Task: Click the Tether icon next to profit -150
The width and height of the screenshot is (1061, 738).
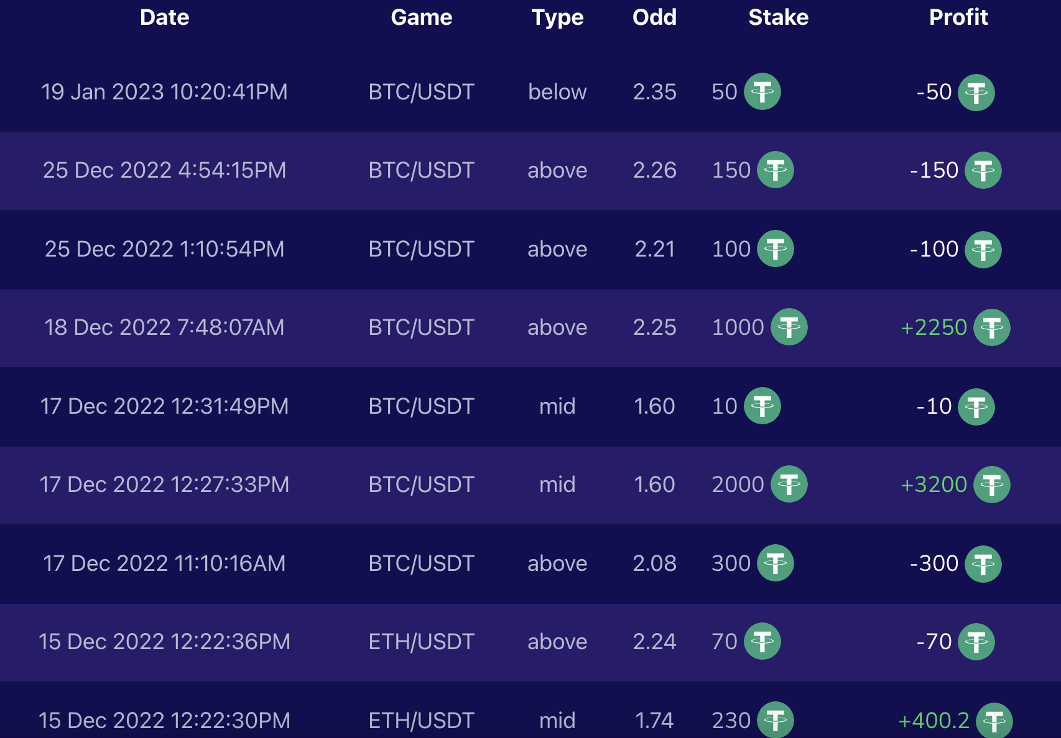Action: (983, 170)
